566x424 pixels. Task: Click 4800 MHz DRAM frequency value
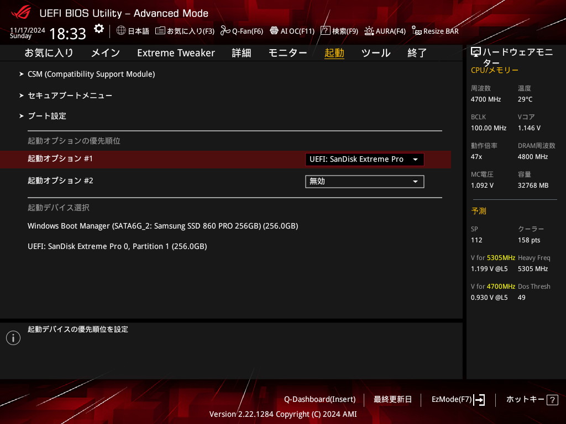[x=533, y=157]
